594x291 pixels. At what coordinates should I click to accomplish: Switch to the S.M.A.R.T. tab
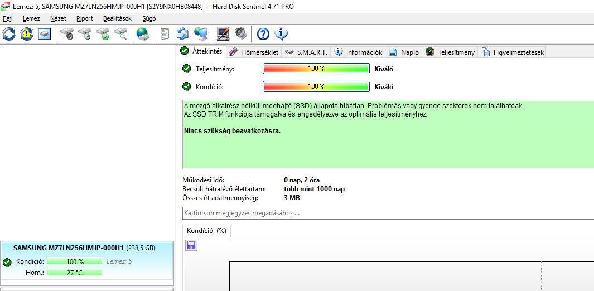pos(306,52)
